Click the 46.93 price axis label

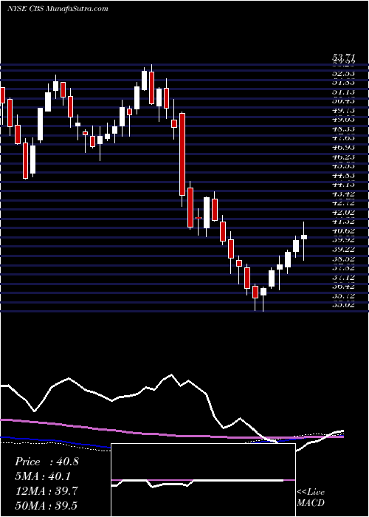(x=344, y=148)
